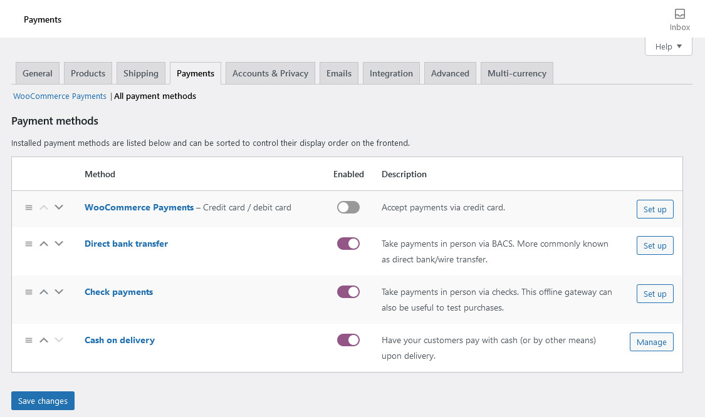The height and width of the screenshot is (417, 705).
Task: Open the Multi-currency tab
Action: (517, 73)
